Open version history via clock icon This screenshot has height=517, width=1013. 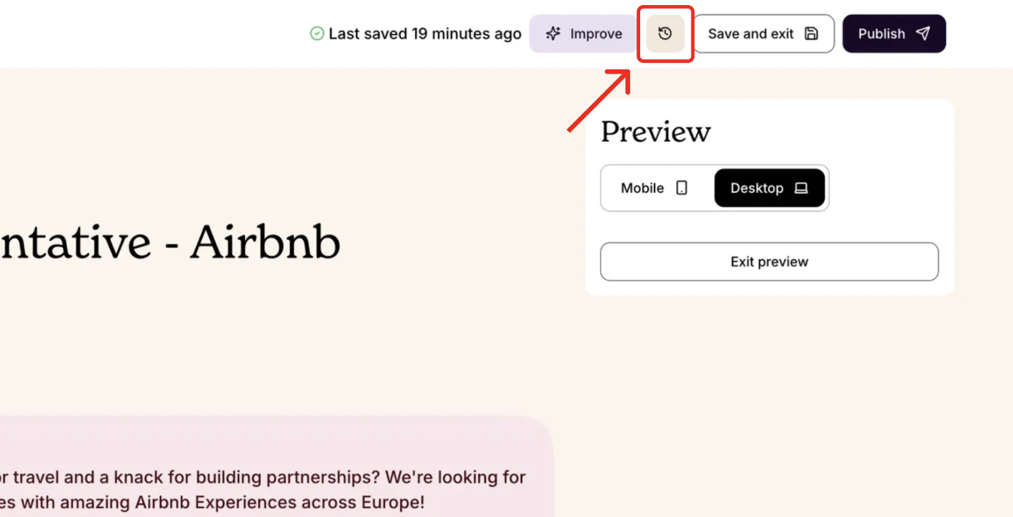click(x=665, y=34)
